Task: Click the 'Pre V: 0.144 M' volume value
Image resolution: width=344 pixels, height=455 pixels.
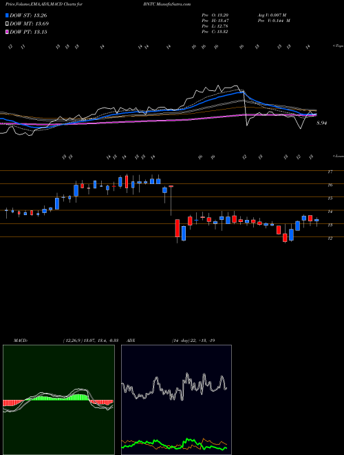Action: (273, 21)
